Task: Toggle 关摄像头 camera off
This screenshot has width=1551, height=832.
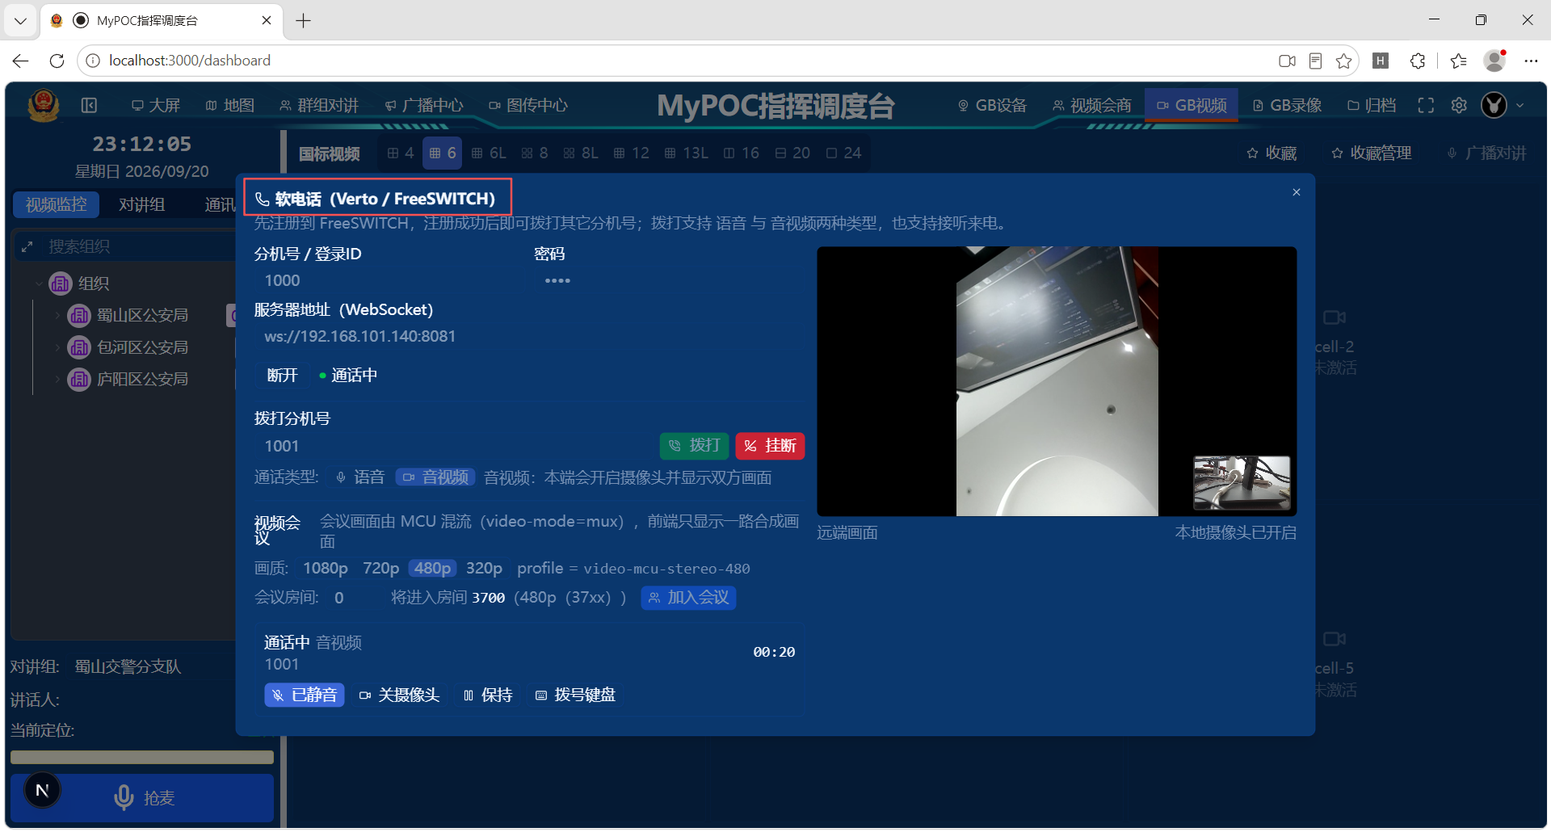Action: click(x=400, y=695)
